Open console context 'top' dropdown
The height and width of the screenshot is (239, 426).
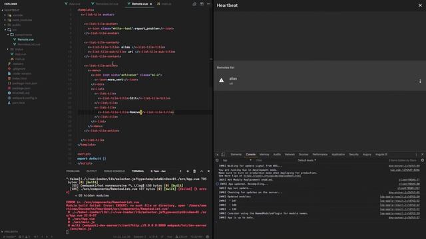click(237, 161)
